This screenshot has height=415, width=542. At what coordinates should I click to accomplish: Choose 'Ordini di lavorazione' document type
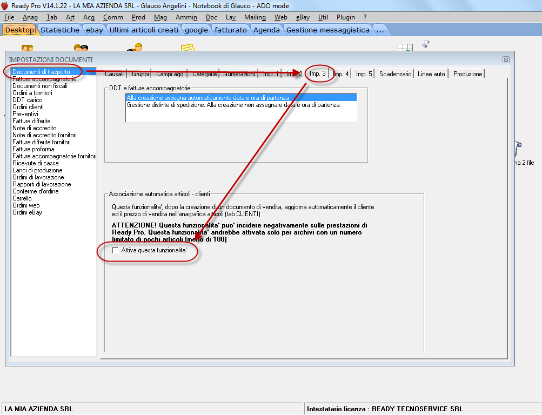(53, 177)
